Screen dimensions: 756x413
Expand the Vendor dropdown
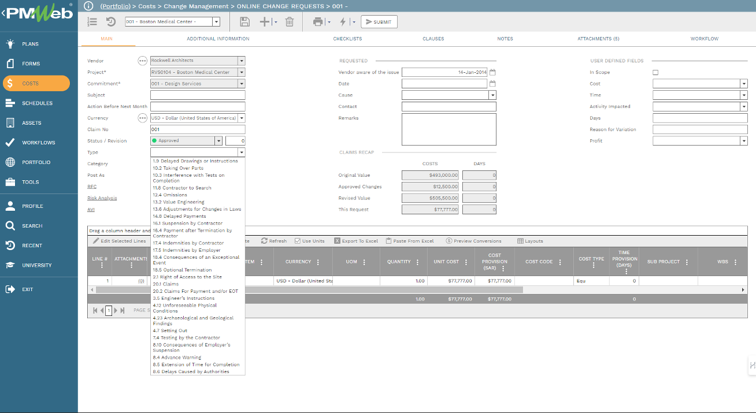[241, 61]
